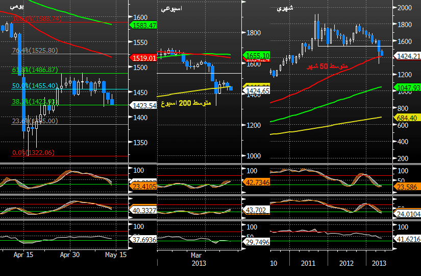Click the daily chart title يومي
The height and width of the screenshot is (276, 421).
point(17,6)
